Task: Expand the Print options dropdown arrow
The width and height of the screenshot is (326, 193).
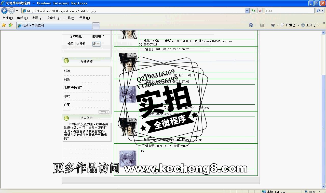Action: click(278, 25)
